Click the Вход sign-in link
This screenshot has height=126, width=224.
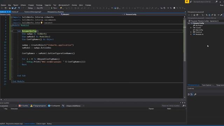(222, 5)
